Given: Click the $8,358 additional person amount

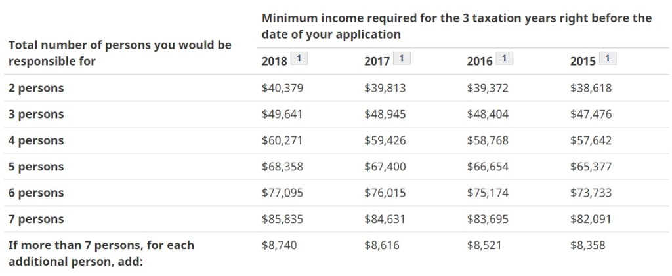Looking at the screenshot, I should coord(587,245).
